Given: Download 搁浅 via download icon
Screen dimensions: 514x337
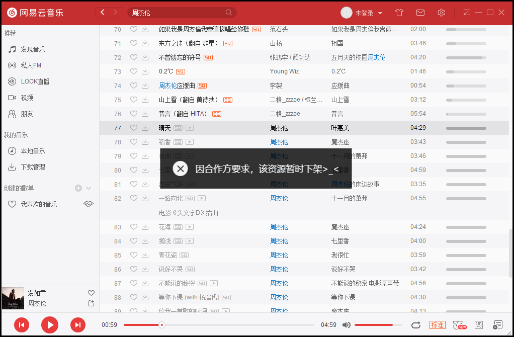Looking at the screenshot, I should pyautogui.click(x=145, y=241).
